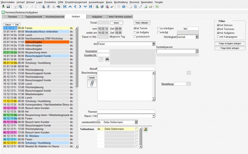Click the Termine/Notizen/Aufgaben window title icon
Viewport: 248px width, 154px height.
click(3, 12)
